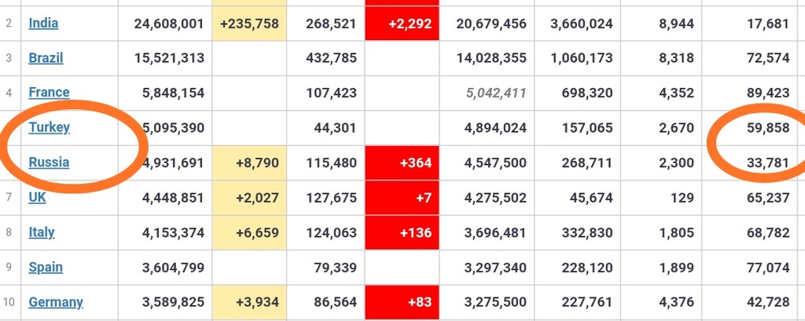Click UK's new deaths cell +7
The image size is (805, 321).
402,198
